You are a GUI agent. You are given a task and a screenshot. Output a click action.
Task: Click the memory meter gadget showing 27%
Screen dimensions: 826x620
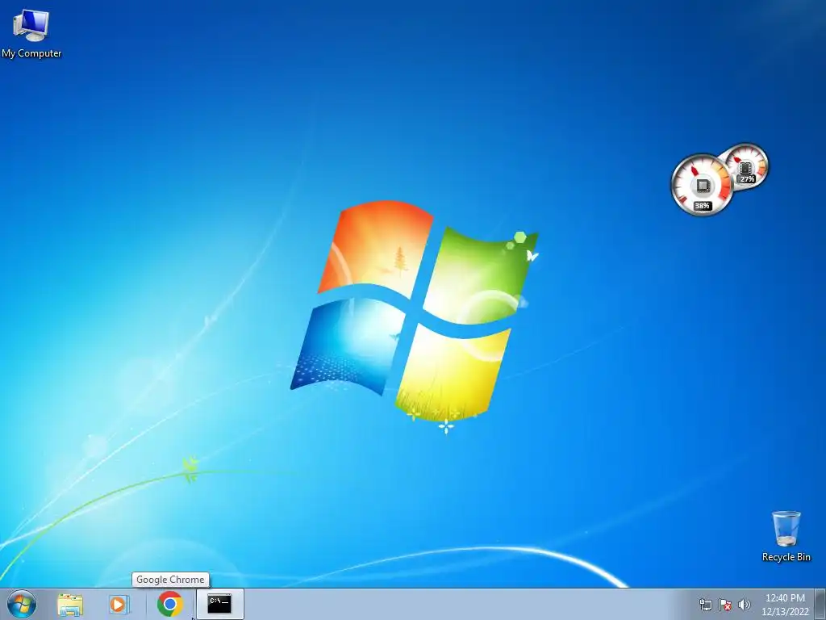tap(748, 165)
